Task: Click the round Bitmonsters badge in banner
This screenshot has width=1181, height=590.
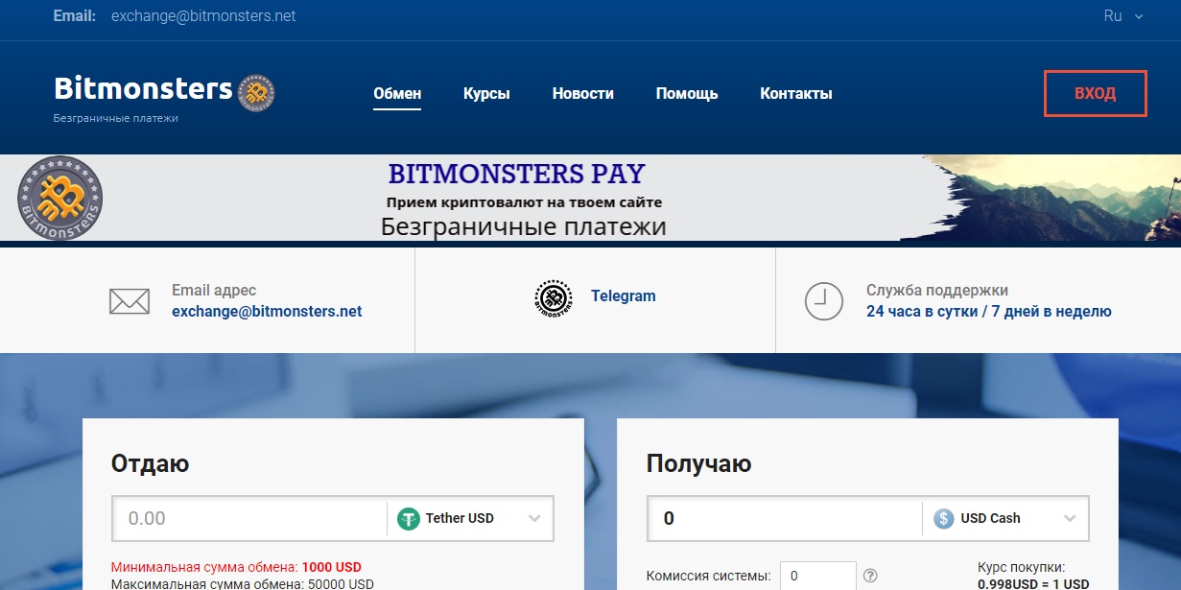Action: coord(59,199)
